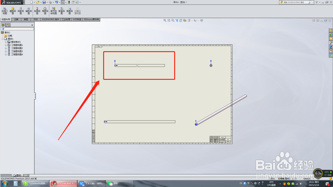Open 文字文稿1 WPS taskbar button
The image size is (333, 187).
(x=91, y=183)
